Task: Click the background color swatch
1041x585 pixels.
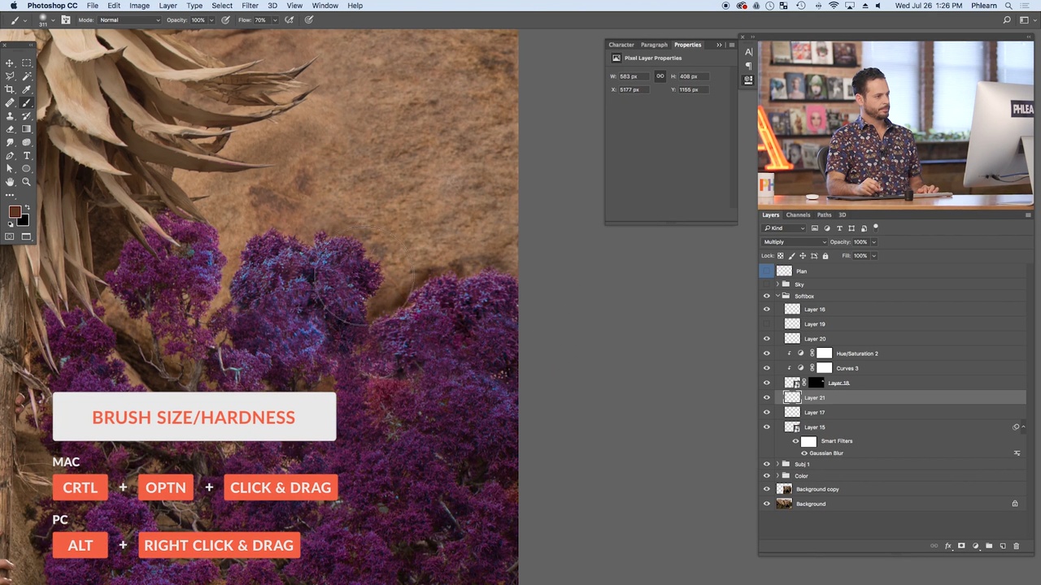Action: click(x=24, y=222)
